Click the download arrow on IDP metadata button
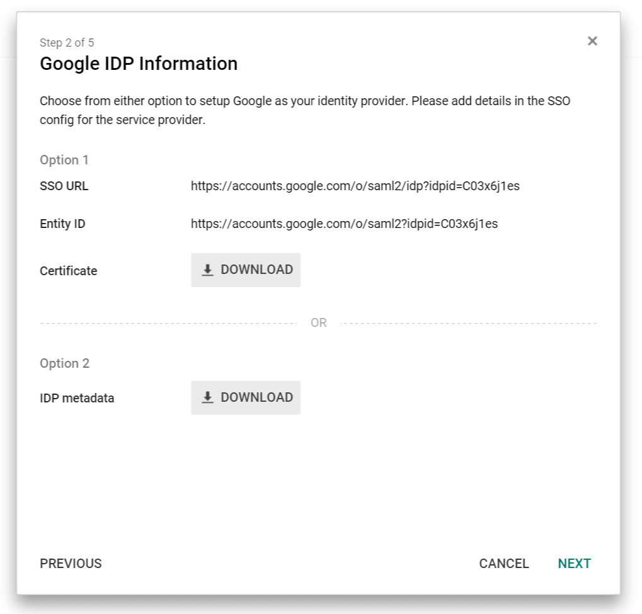Image resolution: width=642 pixels, height=614 pixels. pos(207,397)
